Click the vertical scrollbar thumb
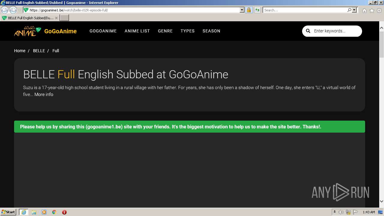The image size is (384, 216). click(382, 44)
